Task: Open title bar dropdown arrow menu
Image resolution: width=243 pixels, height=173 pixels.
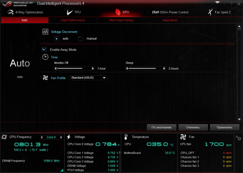Action: (217, 2)
